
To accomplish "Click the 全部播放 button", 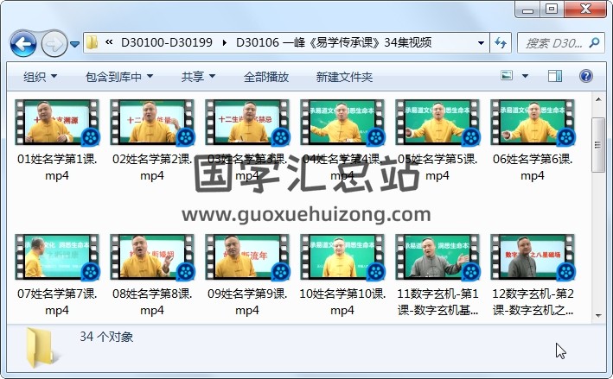I will [265, 77].
